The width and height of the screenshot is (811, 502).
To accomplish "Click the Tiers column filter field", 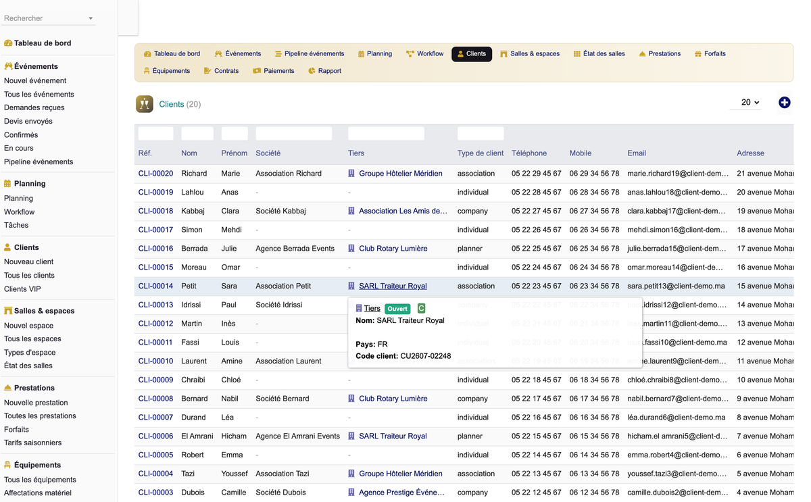I will coord(386,134).
